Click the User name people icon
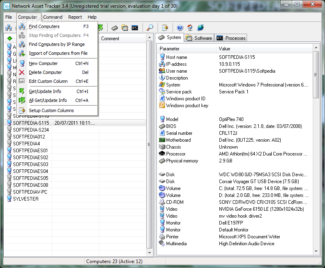Screen dimensions: 325x268 point(162,71)
